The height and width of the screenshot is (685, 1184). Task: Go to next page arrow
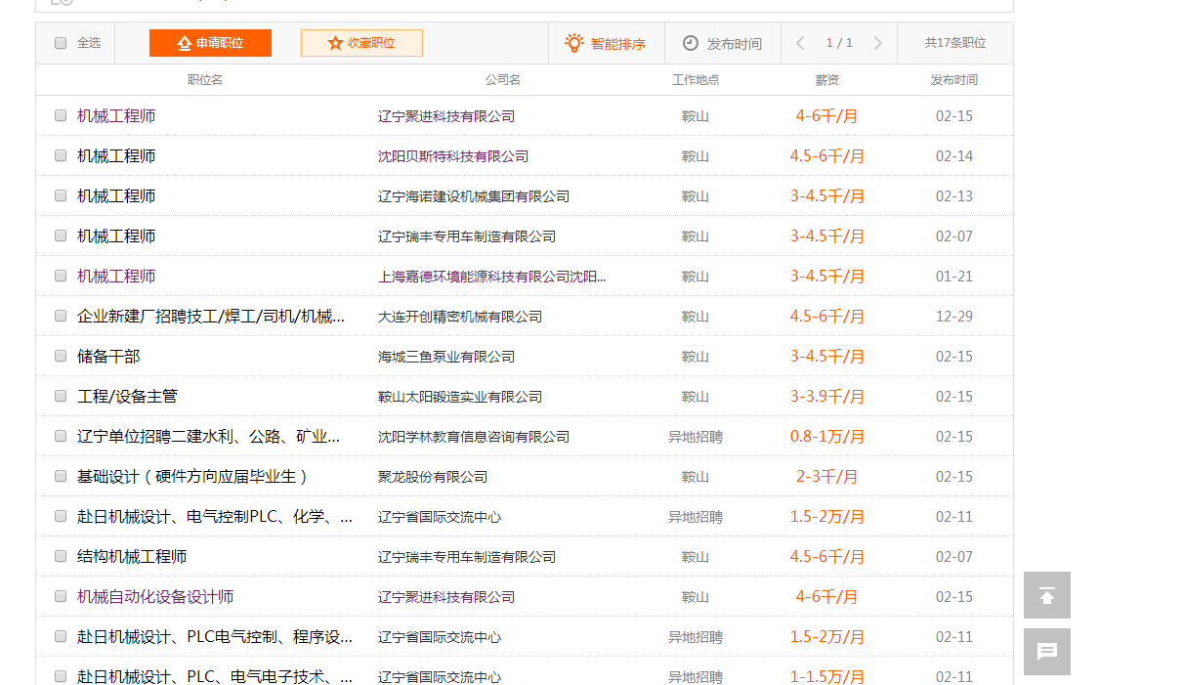coord(877,43)
